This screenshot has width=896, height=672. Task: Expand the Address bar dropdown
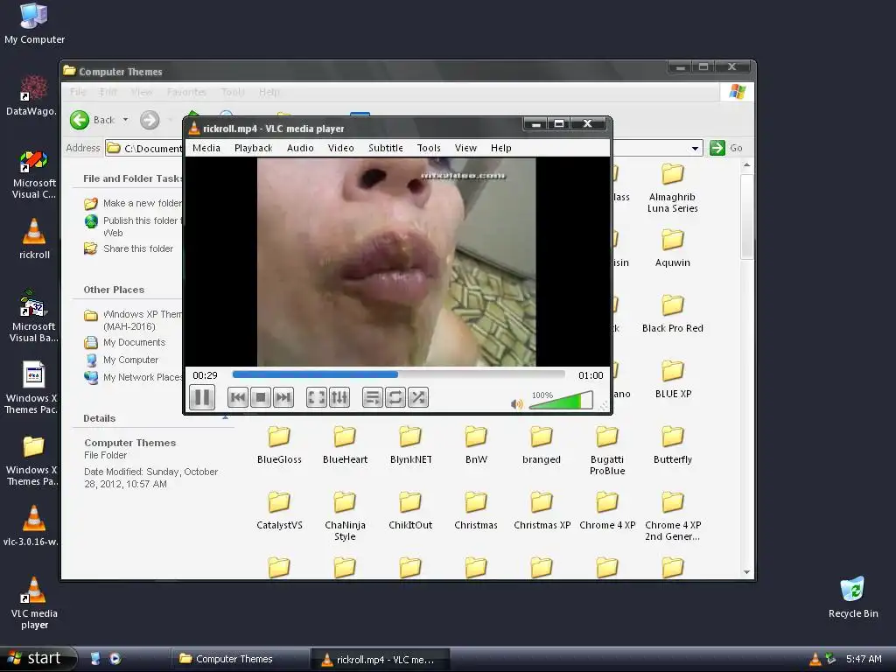(695, 149)
